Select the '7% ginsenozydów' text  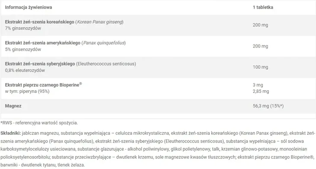23,28
